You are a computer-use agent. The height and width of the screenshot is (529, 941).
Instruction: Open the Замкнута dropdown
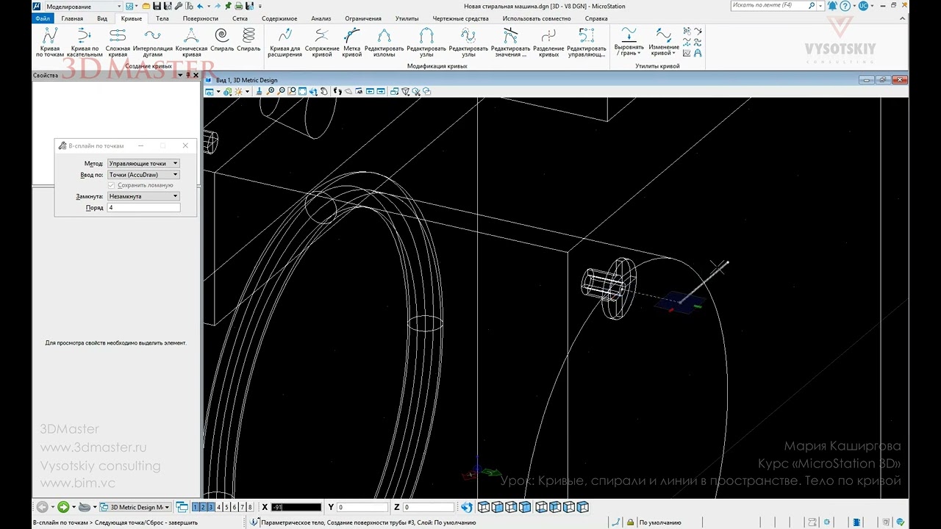point(143,196)
